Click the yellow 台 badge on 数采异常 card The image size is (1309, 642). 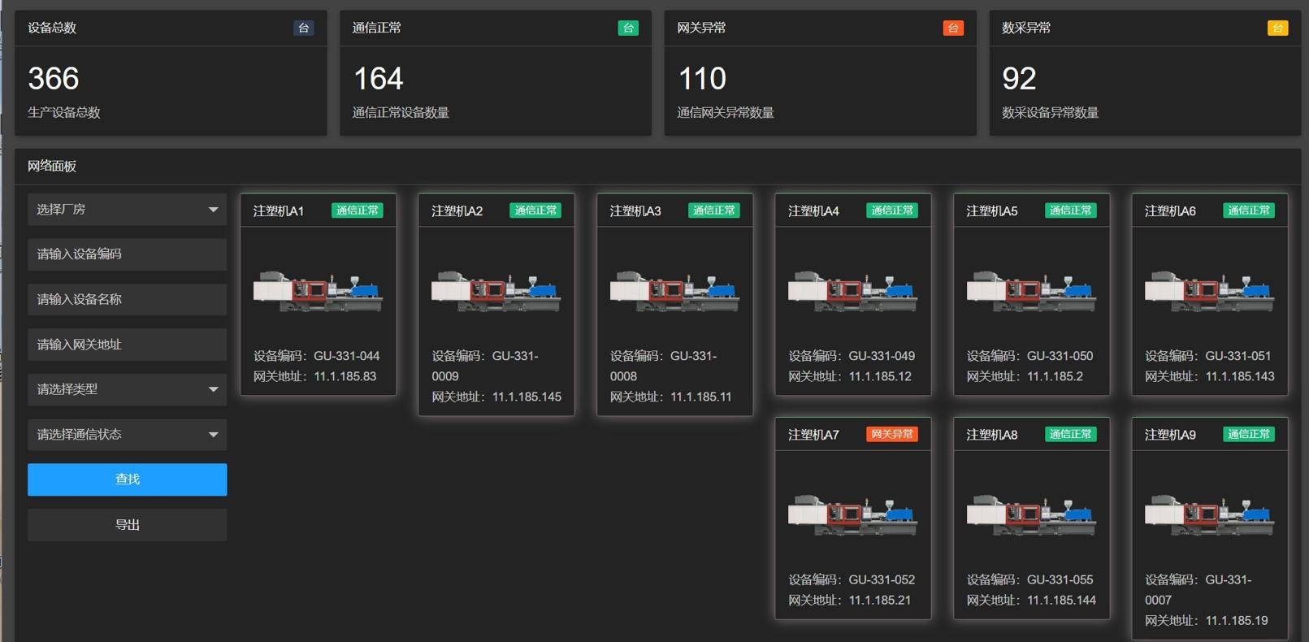pos(1277,28)
